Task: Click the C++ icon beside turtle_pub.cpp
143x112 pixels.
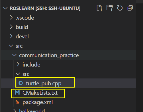Action: point(21,83)
